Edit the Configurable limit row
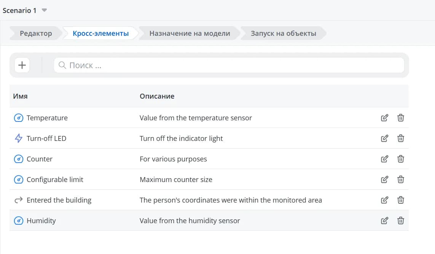This screenshot has height=254, width=435. point(384,179)
